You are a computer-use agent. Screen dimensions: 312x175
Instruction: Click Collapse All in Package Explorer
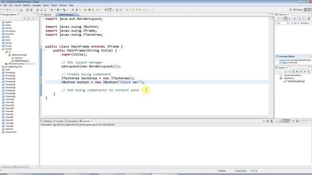coord(25,18)
